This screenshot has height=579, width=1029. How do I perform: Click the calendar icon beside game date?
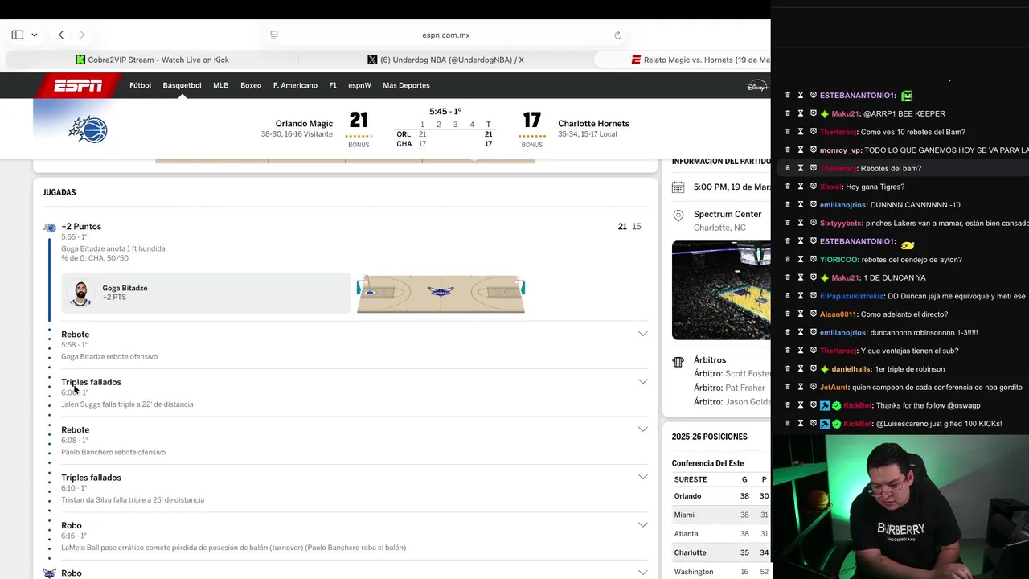[x=678, y=187]
